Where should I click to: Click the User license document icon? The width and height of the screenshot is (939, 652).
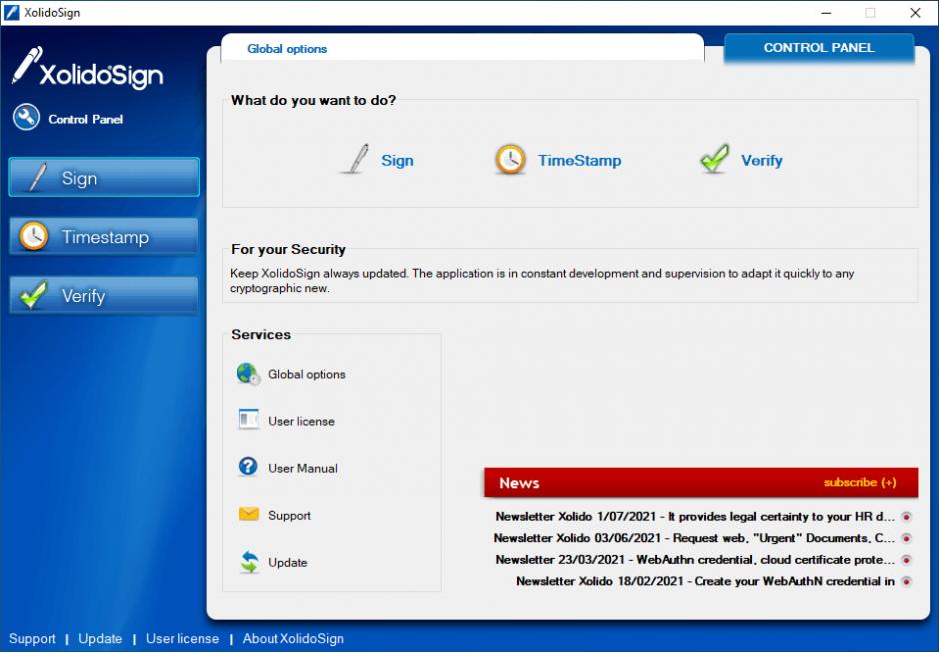[x=248, y=420]
